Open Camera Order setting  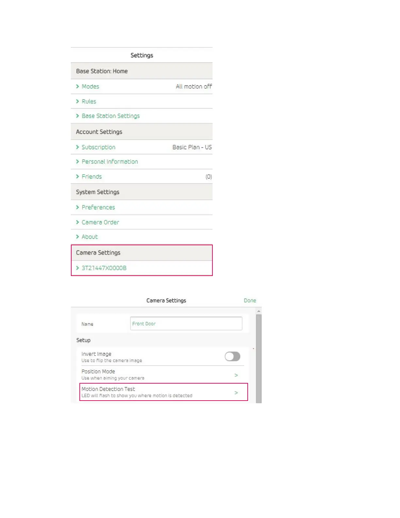tap(142, 222)
